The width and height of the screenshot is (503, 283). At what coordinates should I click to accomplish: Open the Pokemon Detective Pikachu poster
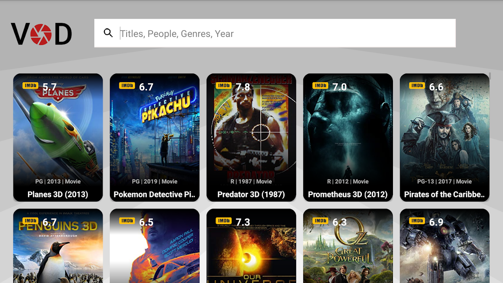tap(155, 138)
